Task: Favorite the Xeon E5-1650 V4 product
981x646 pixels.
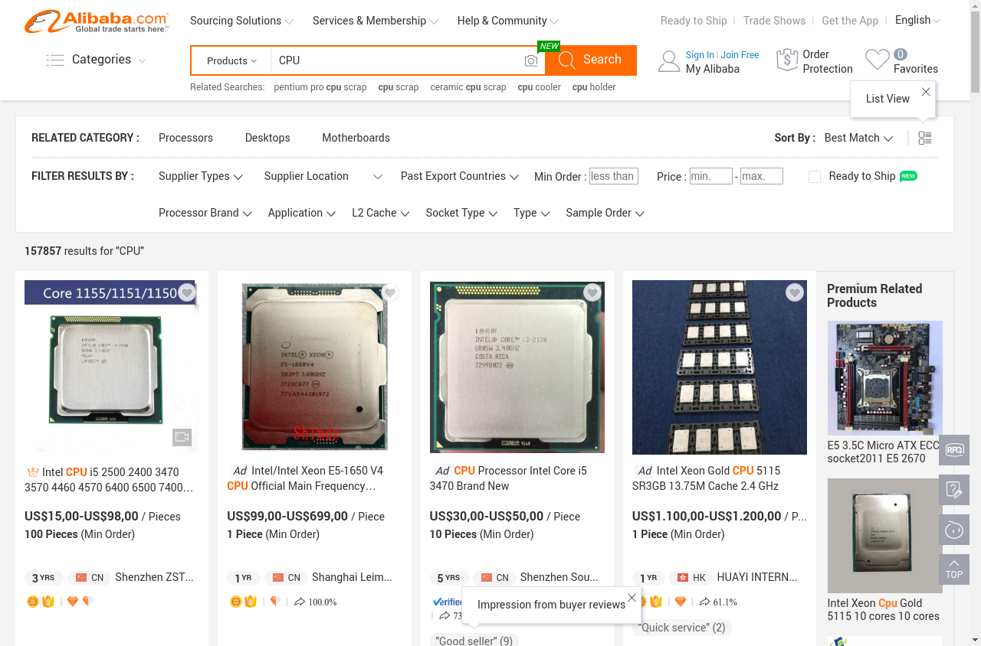Action: click(389, 292)
